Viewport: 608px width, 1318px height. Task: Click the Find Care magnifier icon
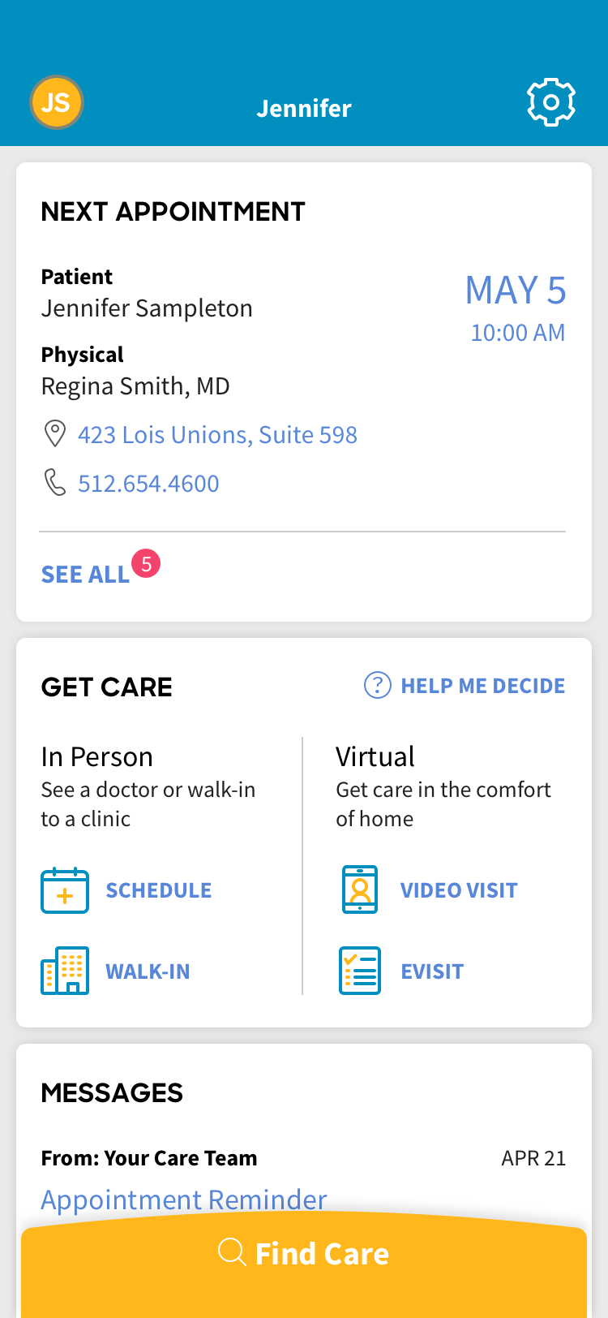(x=232, y=1252)
